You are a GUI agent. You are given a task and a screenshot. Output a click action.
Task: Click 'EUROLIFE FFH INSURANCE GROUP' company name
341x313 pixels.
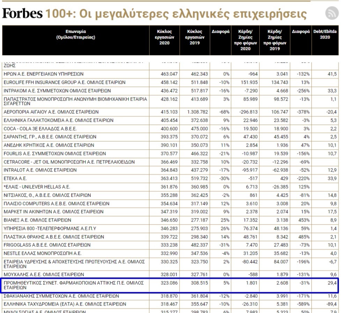coord(65,83)
